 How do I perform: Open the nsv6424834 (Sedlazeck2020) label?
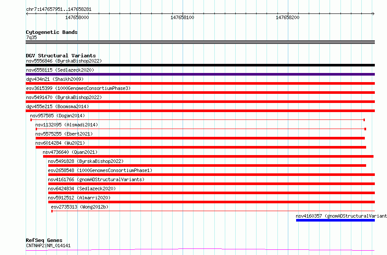coord(82,189)
